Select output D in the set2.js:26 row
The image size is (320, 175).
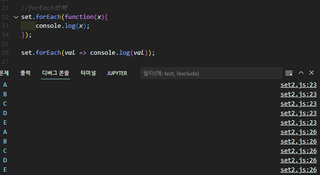click(x=5, y=160)
